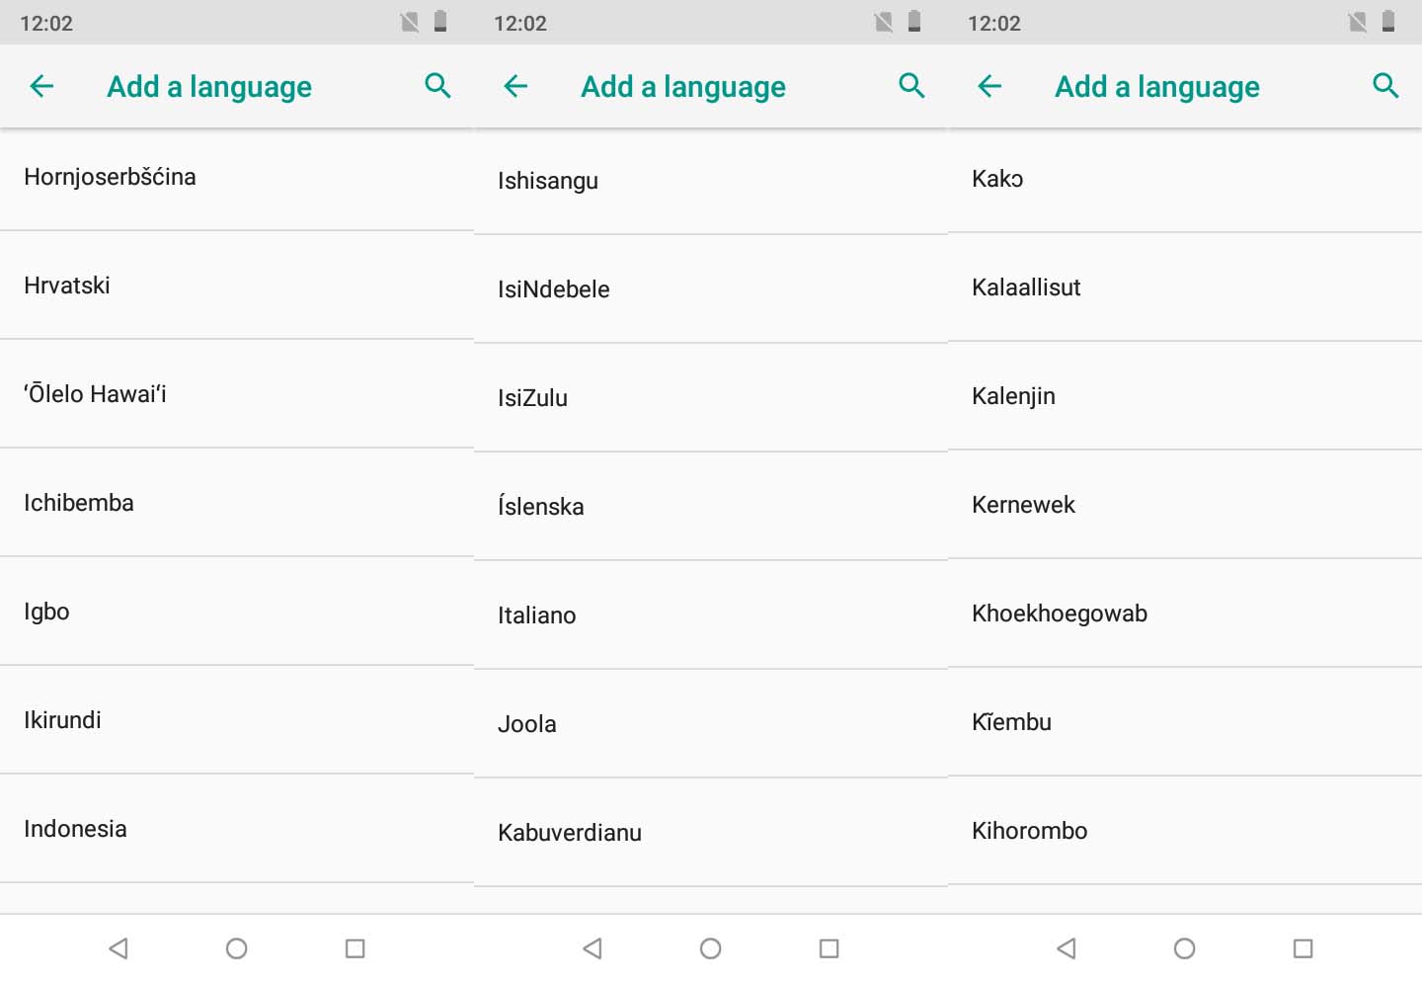Tap Android home button below Kihorombo row
Image resolution: width=1422 pixels, height=984 pixels.
pyautogui.click(x=1185, y=948)
